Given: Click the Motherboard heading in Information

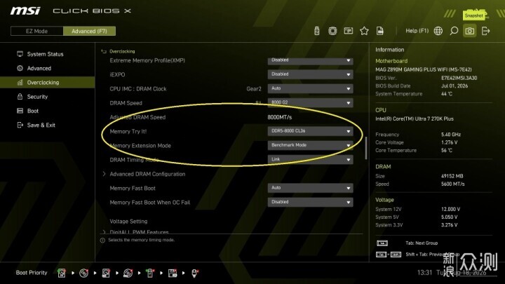Looking at the screenshot, I should coord(391,61).
